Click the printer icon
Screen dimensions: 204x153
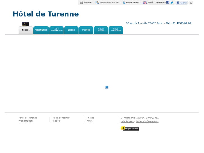click(82, 3)
